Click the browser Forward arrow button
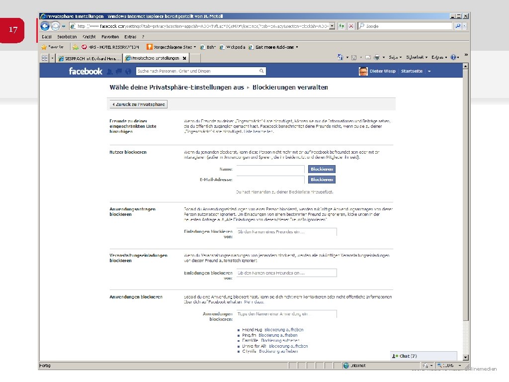 click(x=56, y=26)
